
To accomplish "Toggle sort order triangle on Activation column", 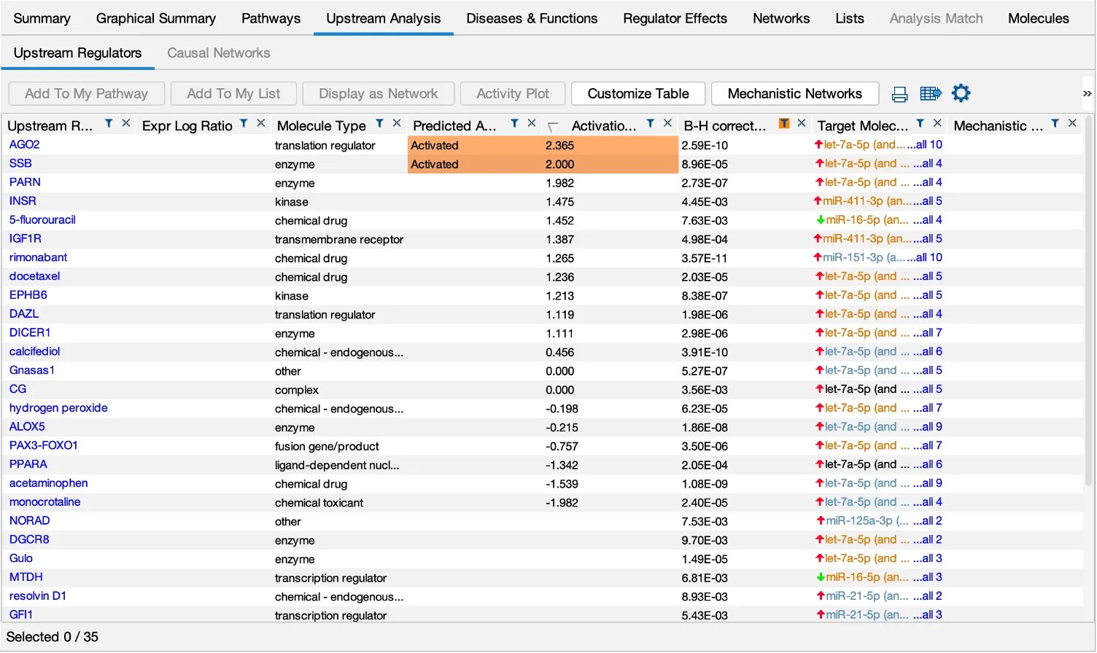I will [553, 126].
